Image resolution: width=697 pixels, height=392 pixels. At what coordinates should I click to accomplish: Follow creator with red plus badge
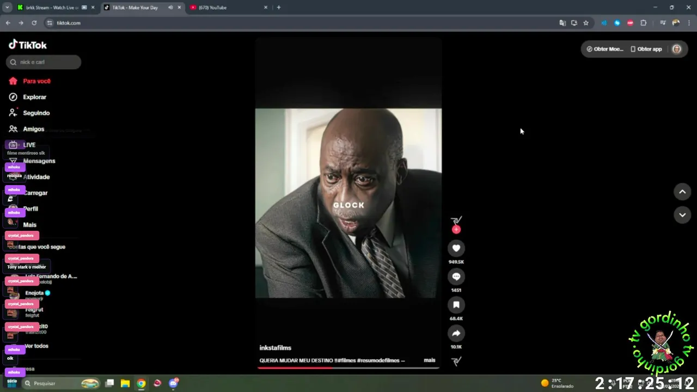(456, 230)
